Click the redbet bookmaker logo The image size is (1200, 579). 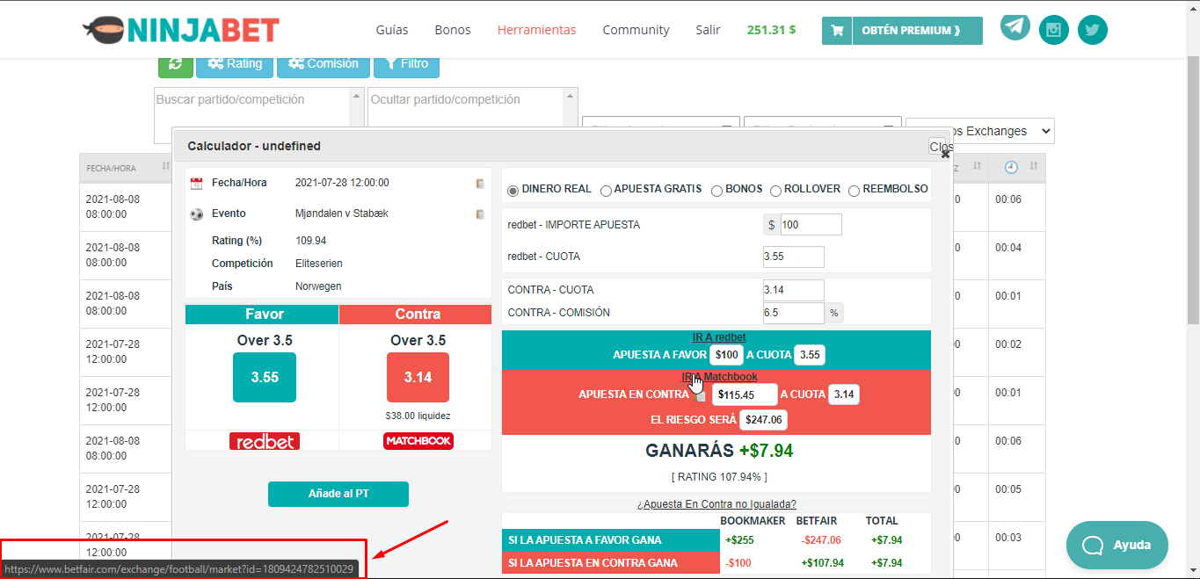coord(265,441)
